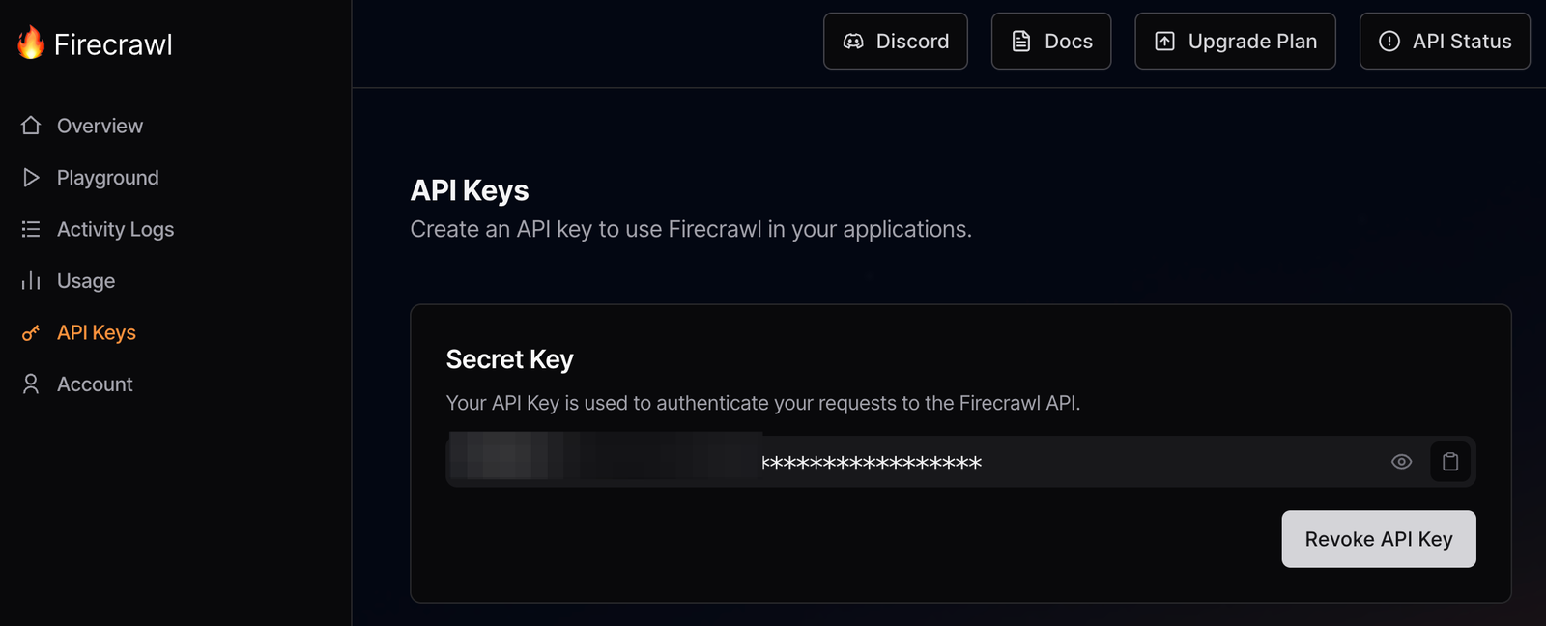
Task: Select the Overview home icon in sidebar
Action: pos(30,125)
